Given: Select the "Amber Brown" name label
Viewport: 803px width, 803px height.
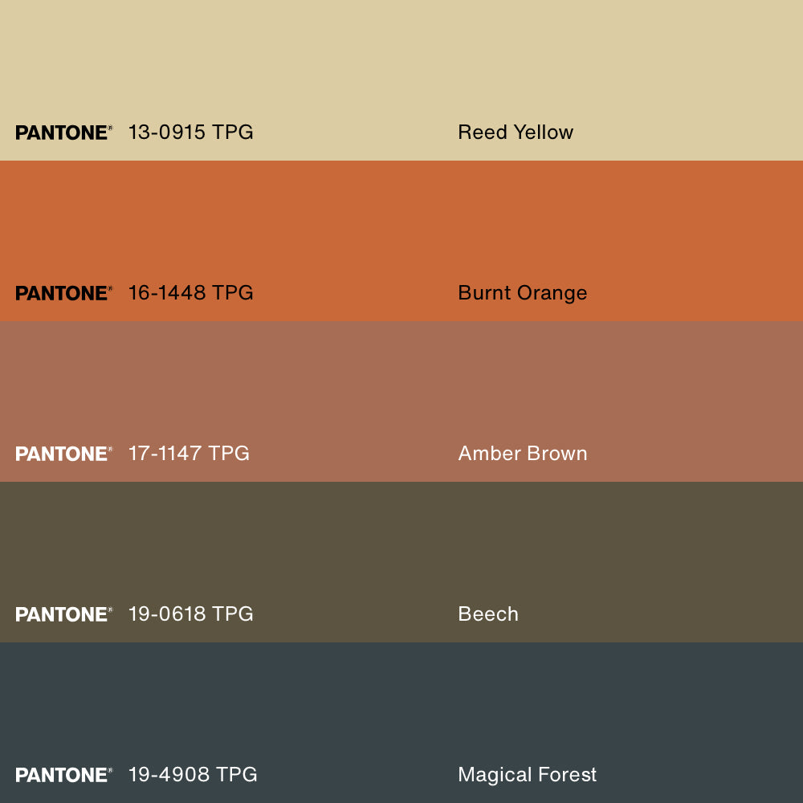Looking at the screenshot, I should [522, 454].
